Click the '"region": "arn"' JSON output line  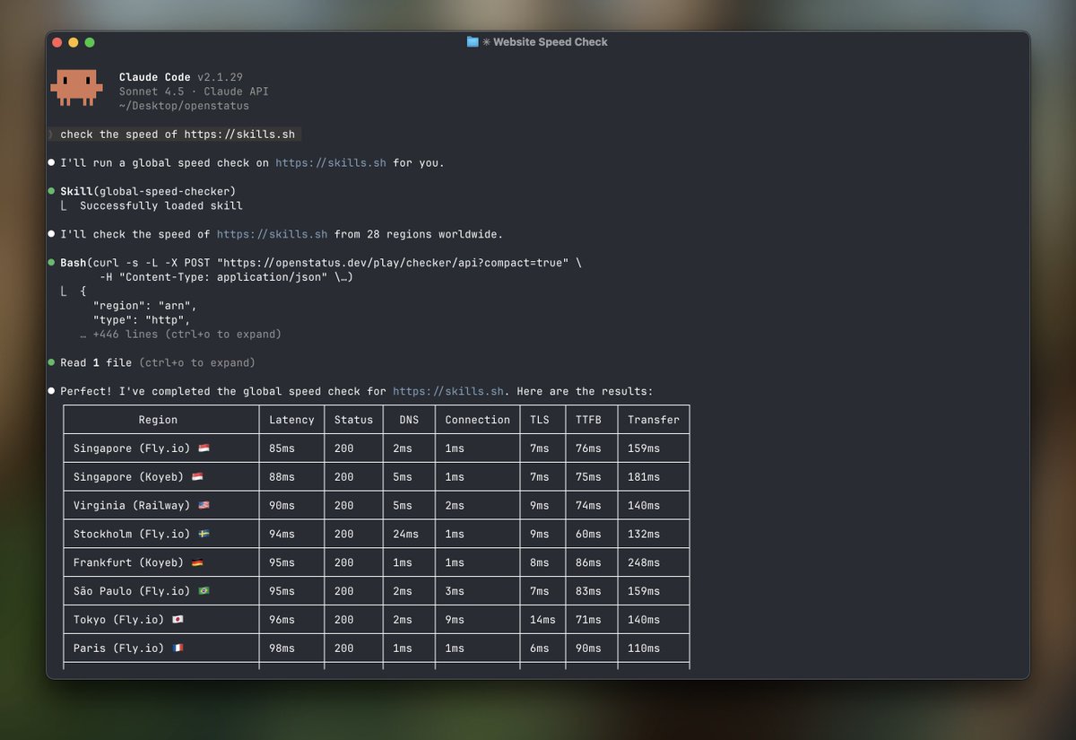pyautogui.click(x=144, y=306)
